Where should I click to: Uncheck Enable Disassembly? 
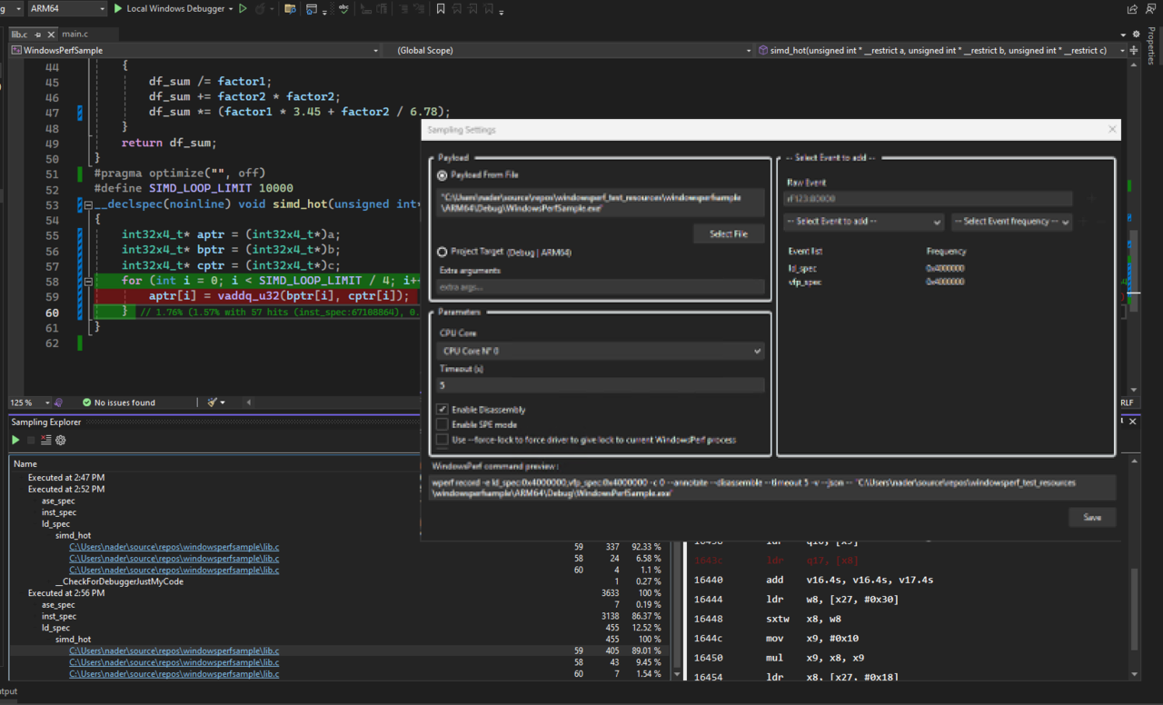442,410
